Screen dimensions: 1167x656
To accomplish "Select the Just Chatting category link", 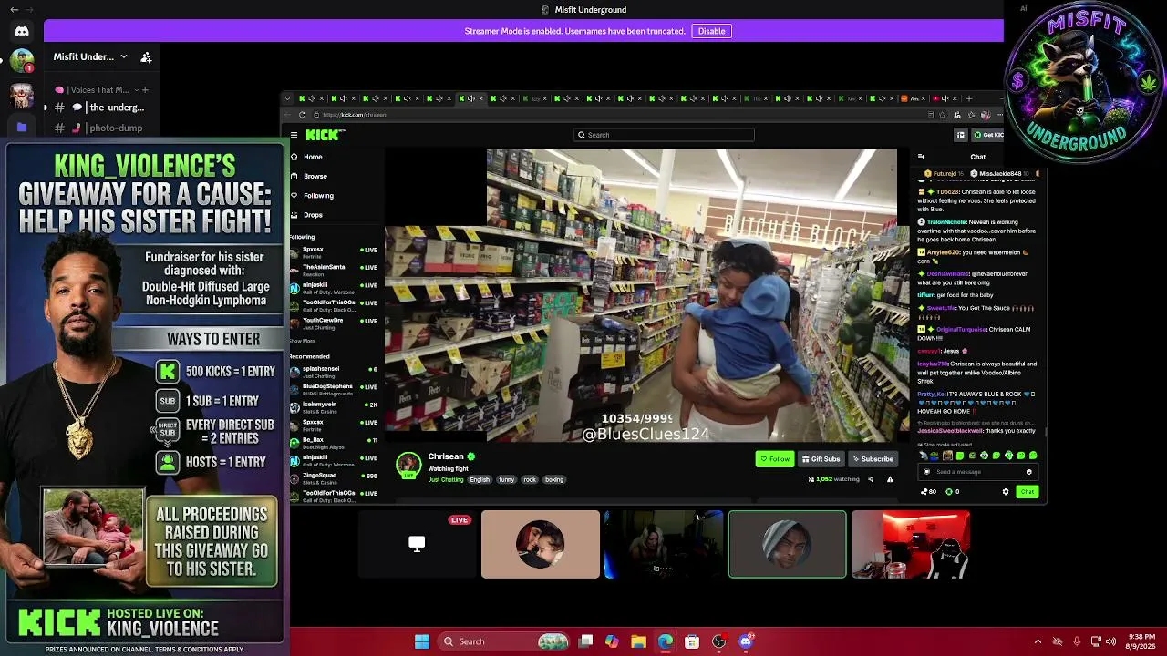I will point(446,480).
